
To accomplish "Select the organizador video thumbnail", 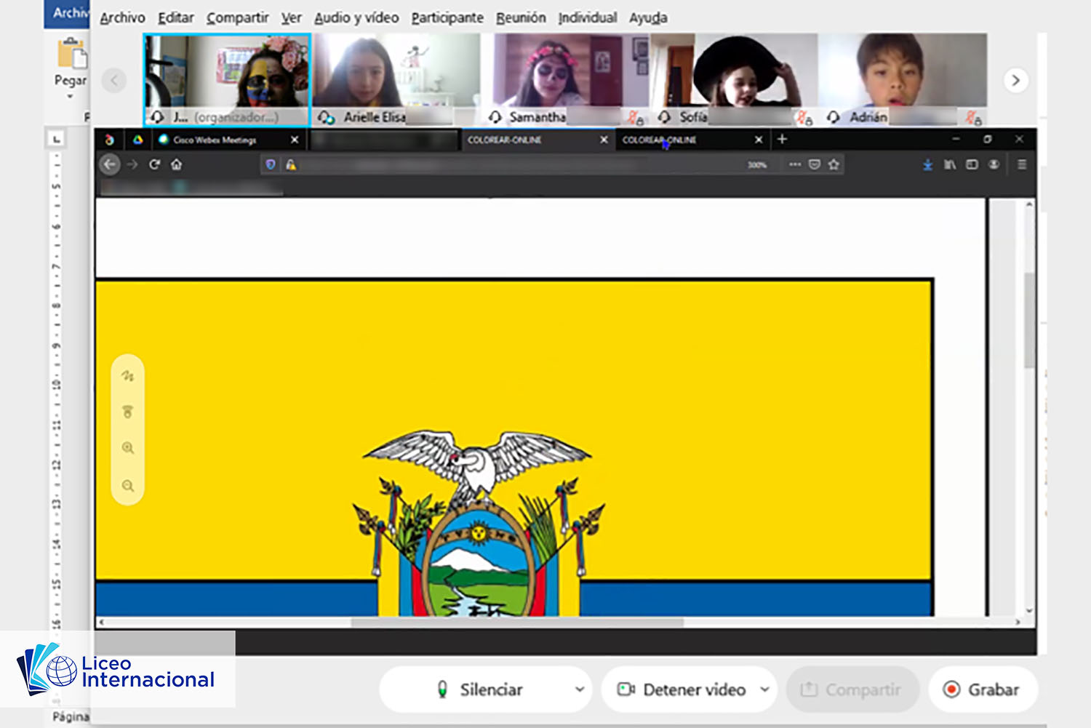I will tap(227, 80).
